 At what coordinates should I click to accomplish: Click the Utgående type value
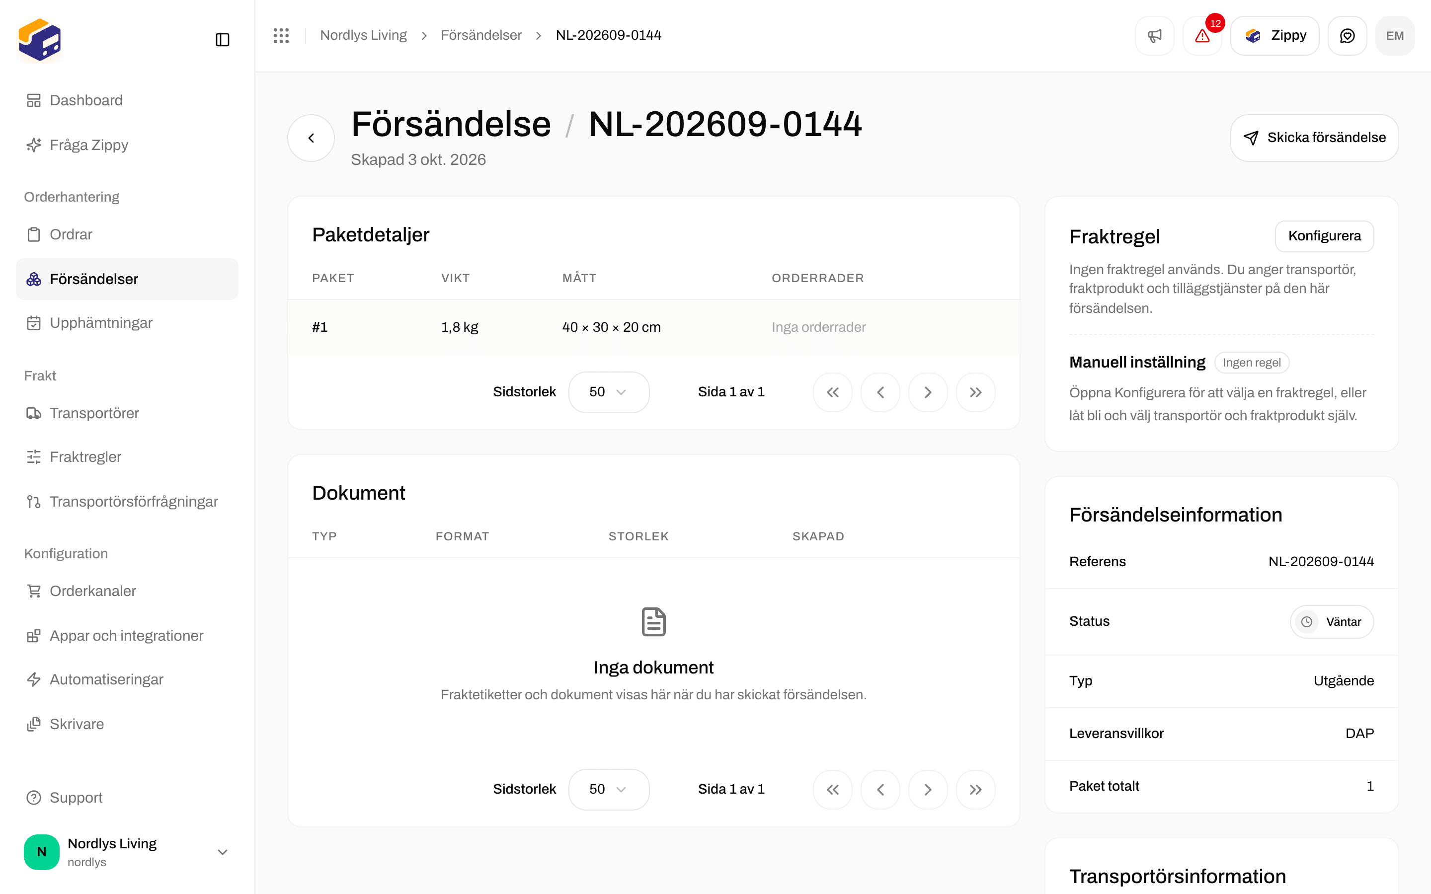click(1344, 681)
